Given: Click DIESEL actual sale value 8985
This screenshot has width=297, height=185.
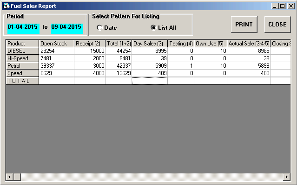Looking at the screenshot, I should pyautogui.click(x=249, y=51).
